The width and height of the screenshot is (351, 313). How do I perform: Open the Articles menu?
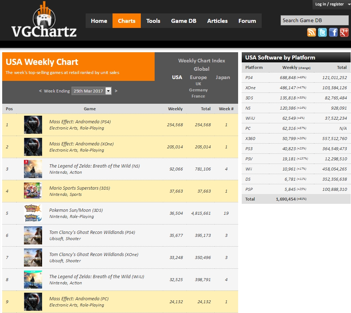click(217, 21)
